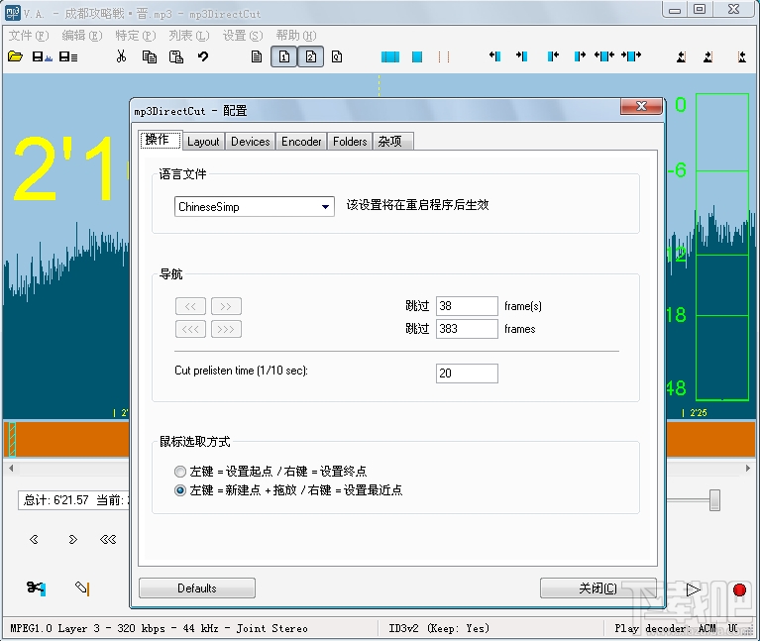Cut selection with the scissors toolbar icon

pyautogui.click(x=121, y=56)
